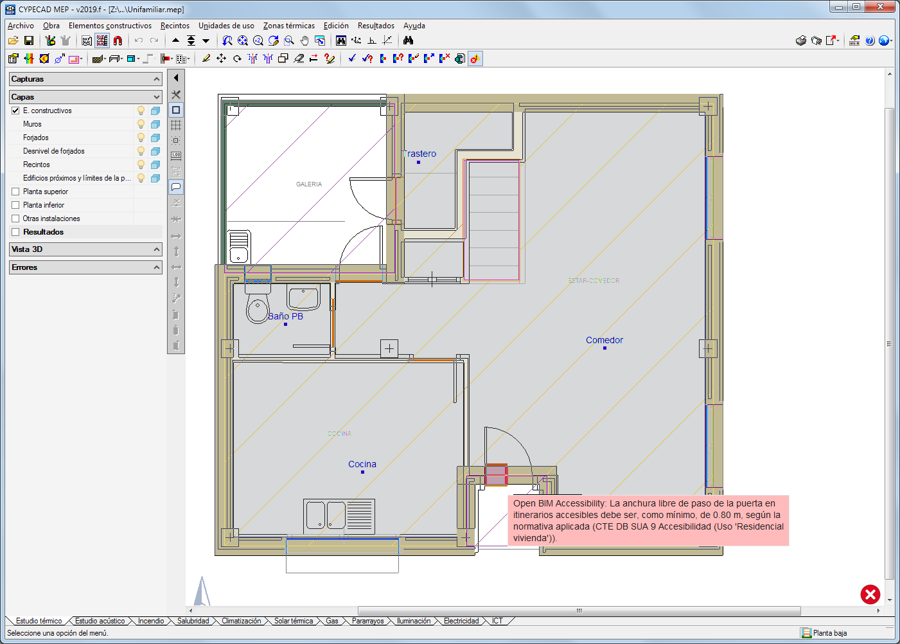900x644 pixels.
Task: Select the rotate tool
Action: (237, 58)
